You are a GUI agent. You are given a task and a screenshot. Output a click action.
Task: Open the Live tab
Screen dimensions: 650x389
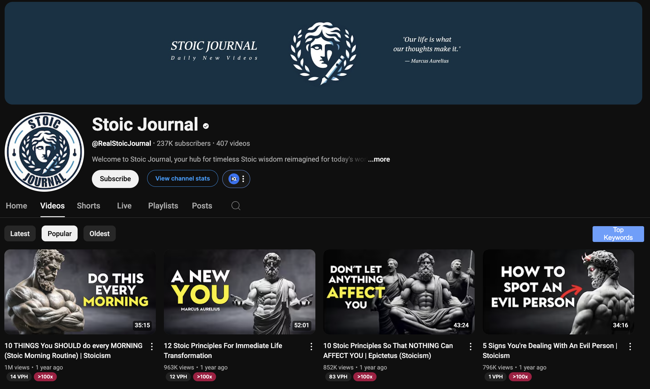point(124,206)
